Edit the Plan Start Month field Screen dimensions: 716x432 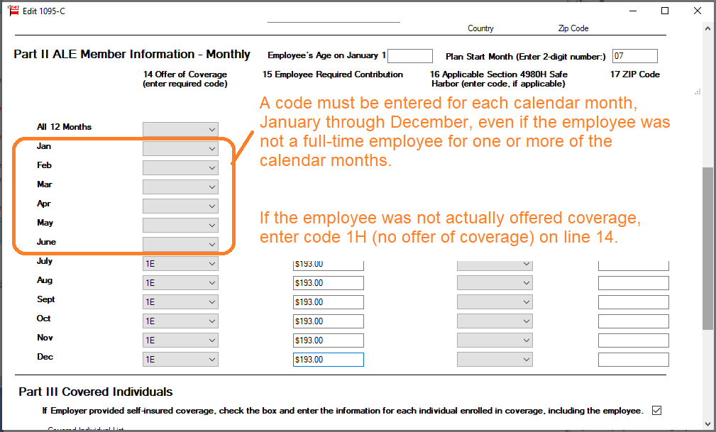click(634, 56)
